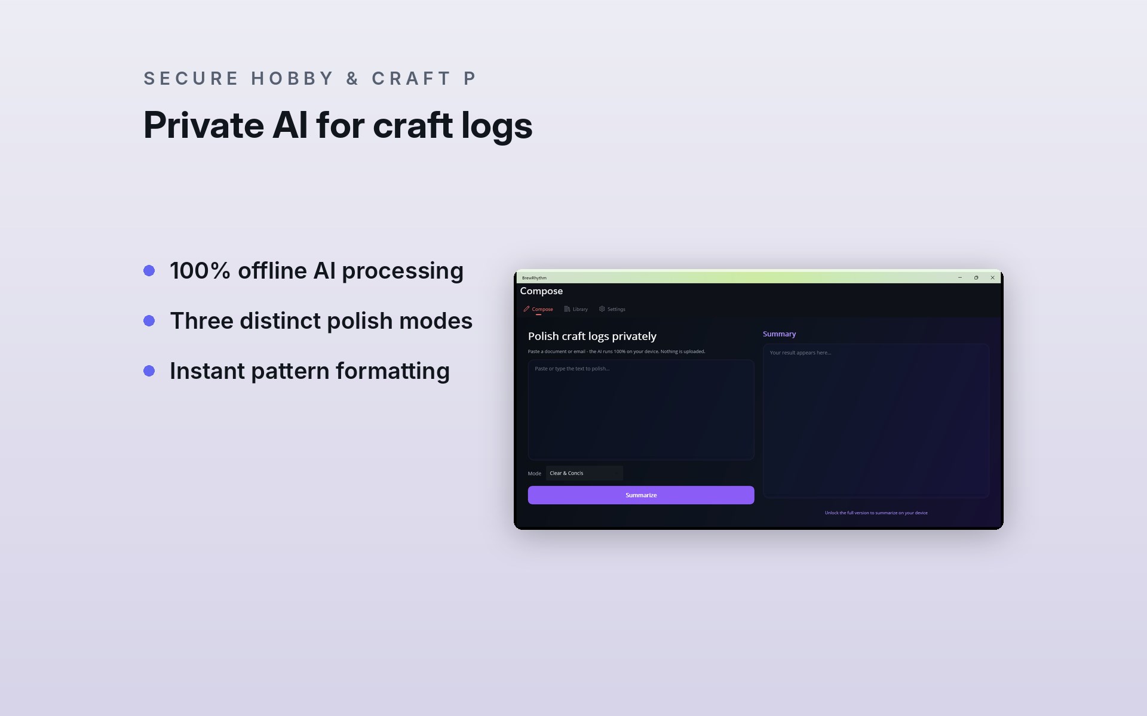Minimize the BrewRhythm window
The width and height of the screenshot is (1147, 716).
pos(960,277)
